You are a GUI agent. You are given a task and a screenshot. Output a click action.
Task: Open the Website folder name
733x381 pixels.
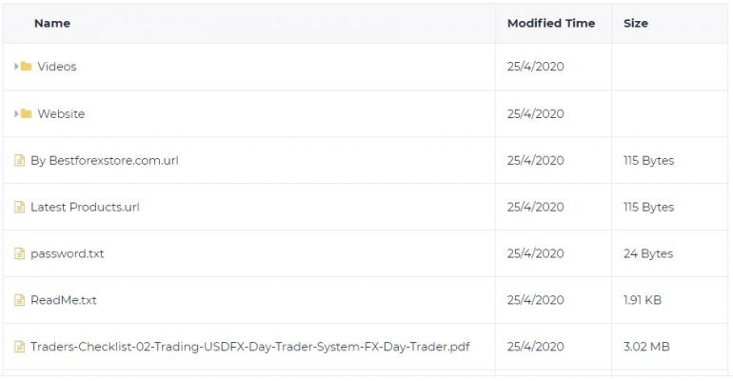(61, 113)
